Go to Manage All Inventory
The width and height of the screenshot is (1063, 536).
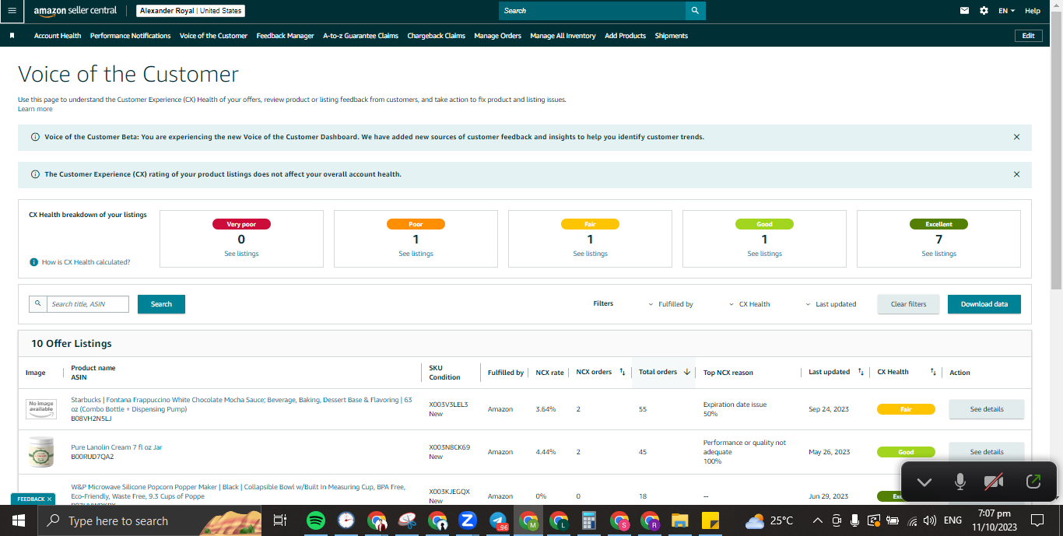(563, 36)
